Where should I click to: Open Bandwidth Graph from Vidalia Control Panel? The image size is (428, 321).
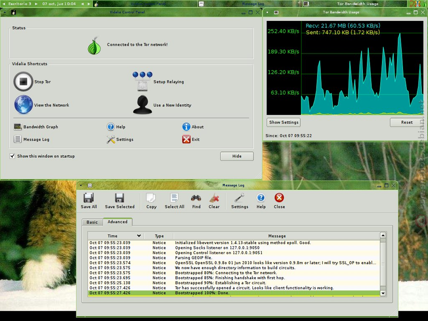pyautogui.click(x=36, y=127)
